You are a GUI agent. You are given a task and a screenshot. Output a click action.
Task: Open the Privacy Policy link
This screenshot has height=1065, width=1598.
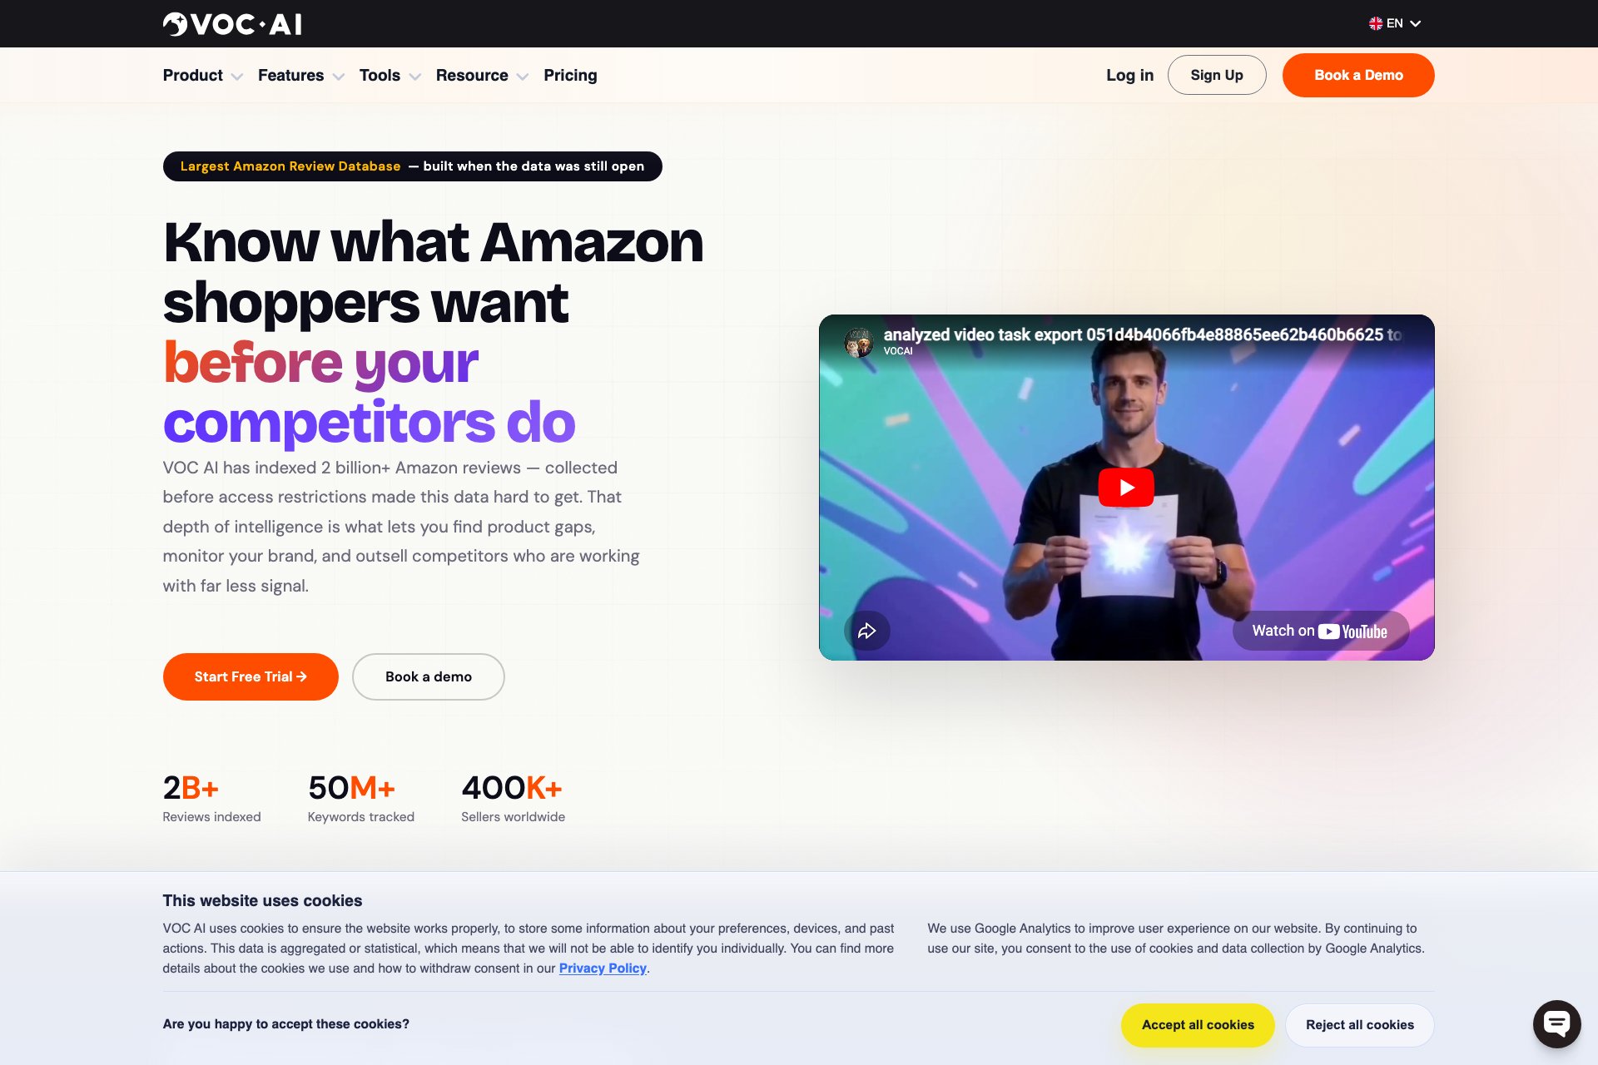point(603,968)
